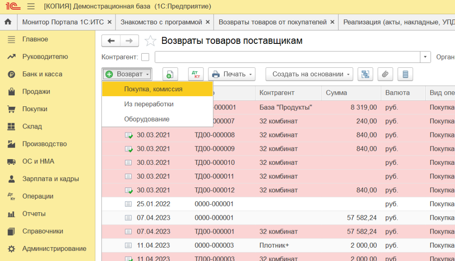Close the Знакомство с программой tab
The width and height of the screenshot is (455, 261).
click(208, 22)
